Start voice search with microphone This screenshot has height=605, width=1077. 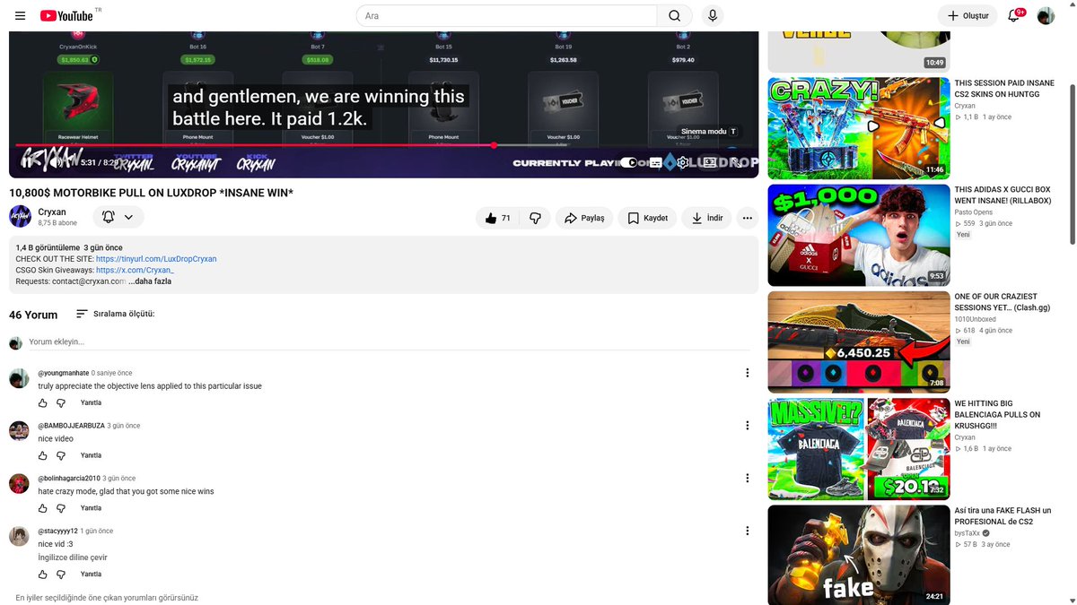pyautogui.click(x=713, y=15)
